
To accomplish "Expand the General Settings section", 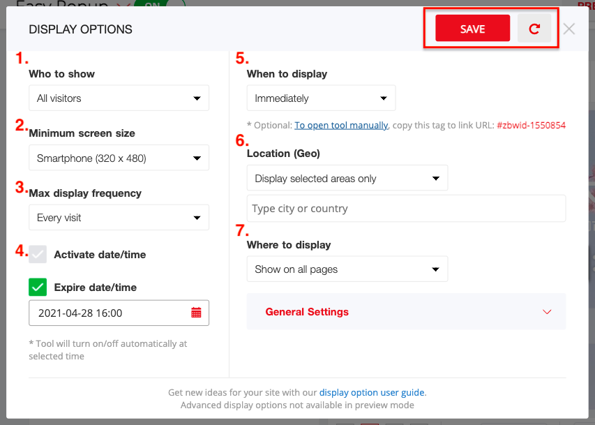I will click(406, 311).
